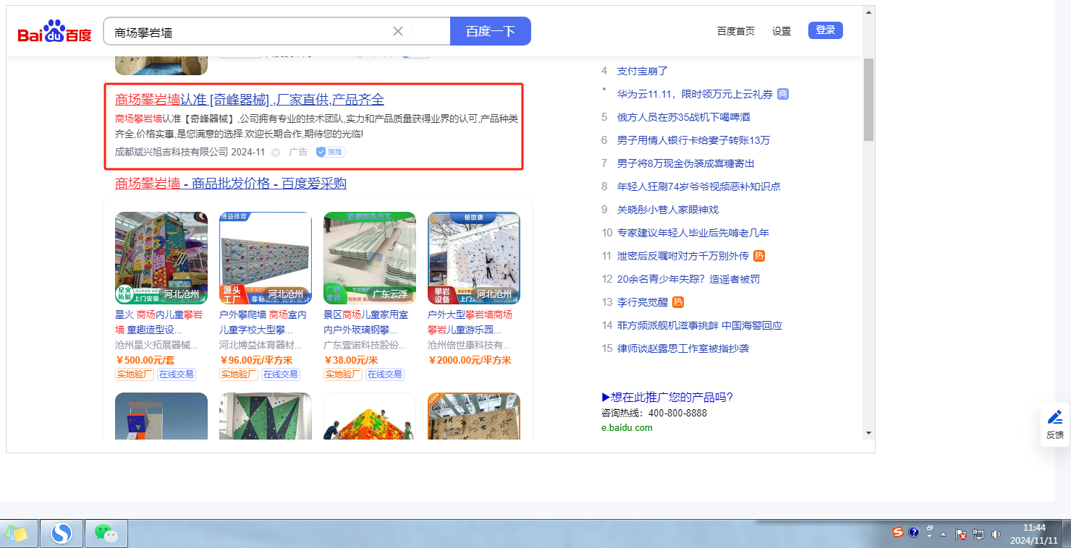The width and height of the screenshot is (1071, 548).
Task: Open hot search 年轻人狂刷74岁爷爷视频恶补知识点
Action: 699,187
